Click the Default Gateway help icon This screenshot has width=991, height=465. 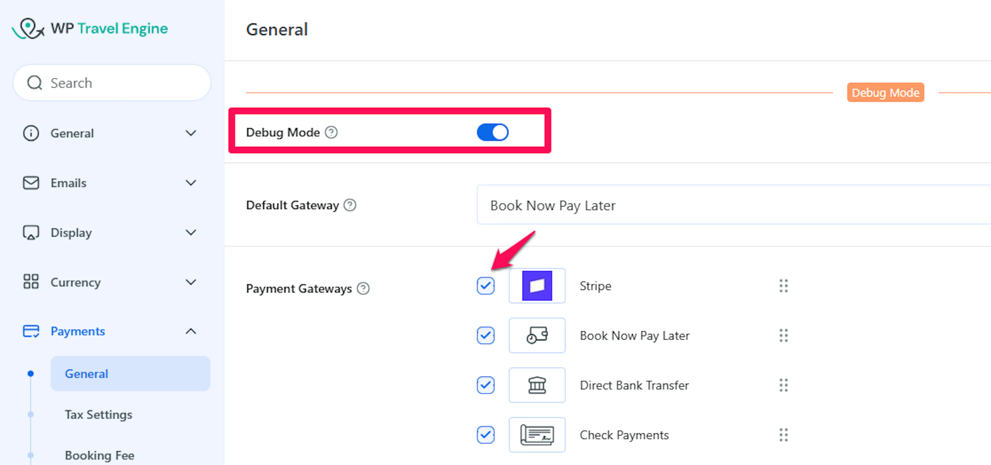click(x=350, y=205)
